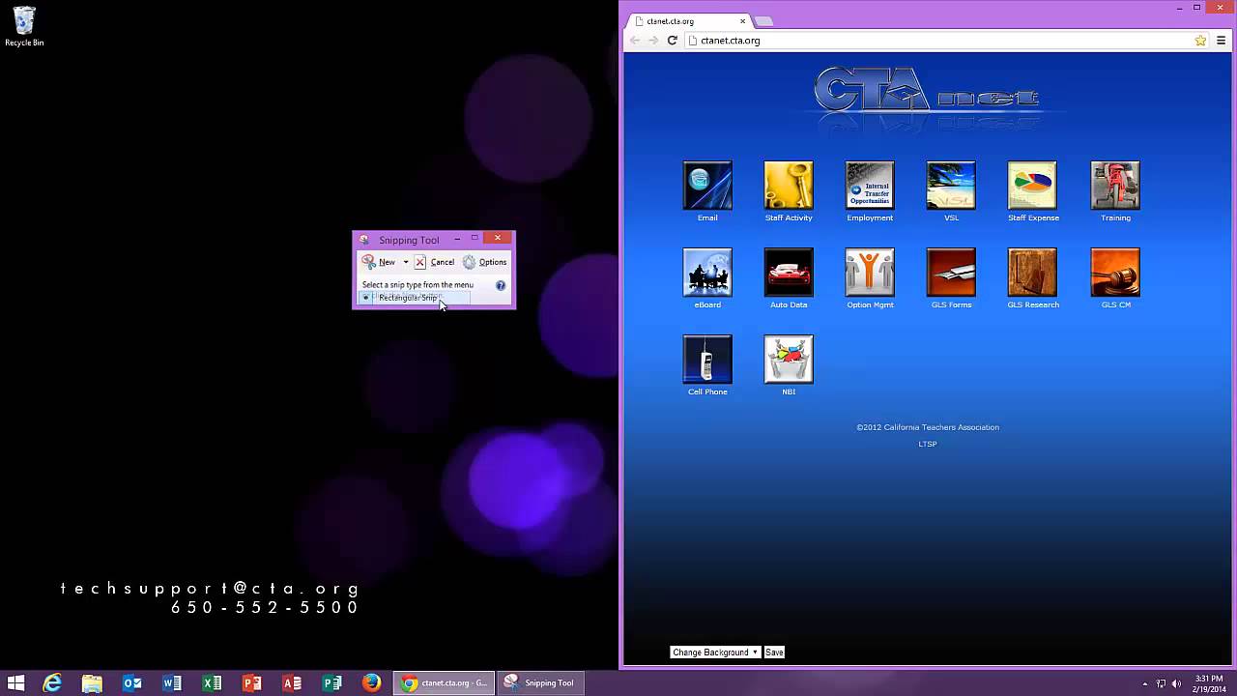Open File Explorer from taskbar
Image resolution: width=1237 pixels, height=696 pixels.
pos(92,683)
